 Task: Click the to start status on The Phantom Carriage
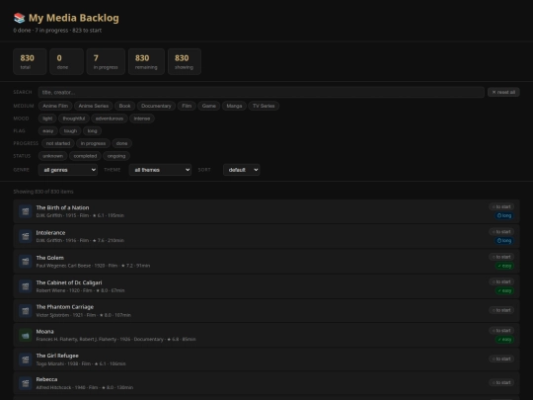[501, 310]
